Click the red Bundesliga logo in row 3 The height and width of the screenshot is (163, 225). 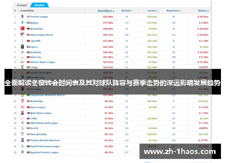[x=22, y=28]
